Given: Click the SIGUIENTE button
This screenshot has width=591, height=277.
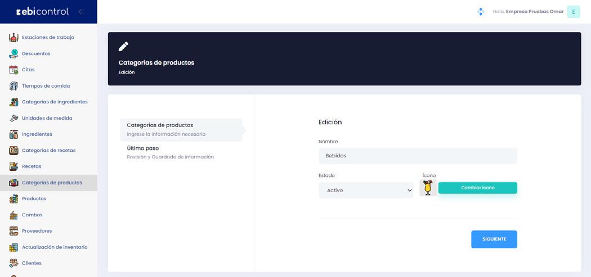Looking at the screenshot, I should click(x=494, y=239).
